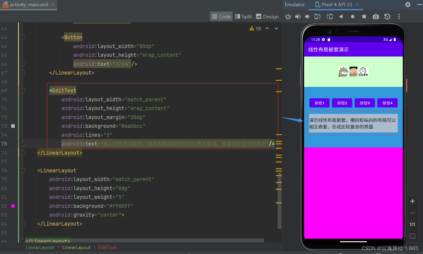The image size is (423, 254).
Task: Rotate emulator right icon
Action: tap(329, 17)
